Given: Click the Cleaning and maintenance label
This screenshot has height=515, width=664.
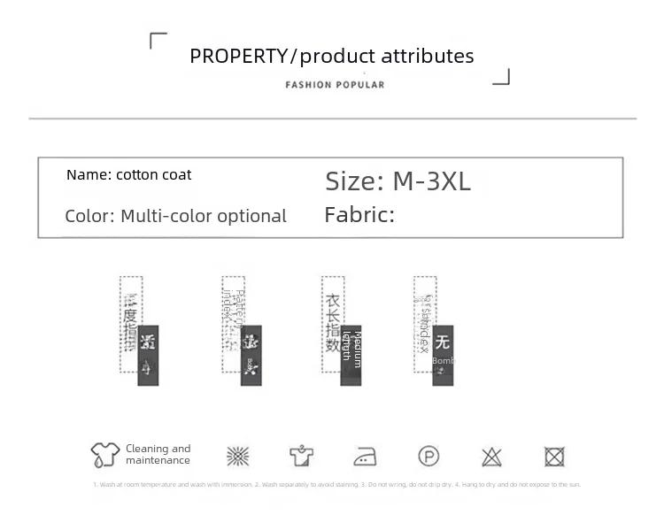Looking at the screenshot, I should 158,454.
